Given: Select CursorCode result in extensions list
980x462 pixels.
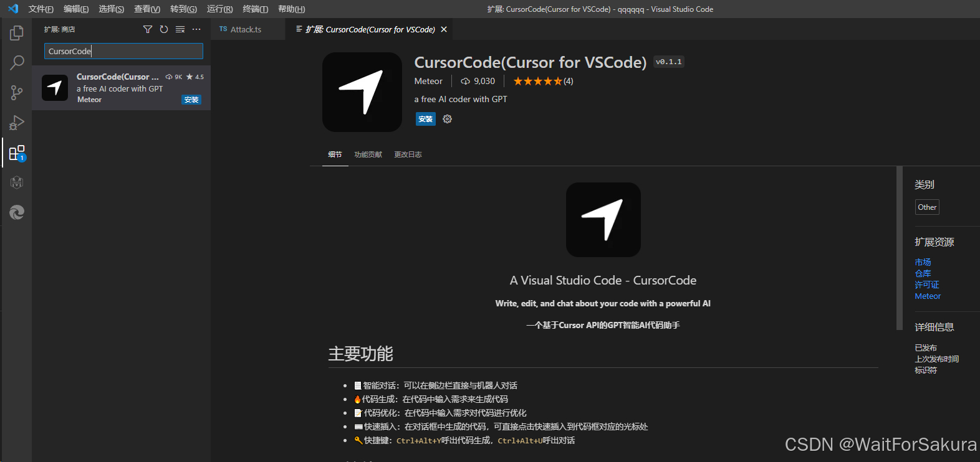Looking at the screenshot, I should tap(122, 88).
